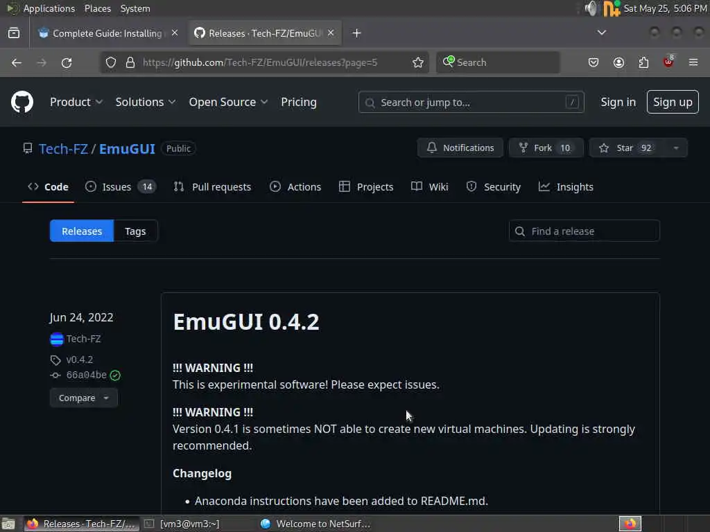Open the EmuGUI 0.4.2 release title
Screen dimensions: 710x532
[246, 322]
